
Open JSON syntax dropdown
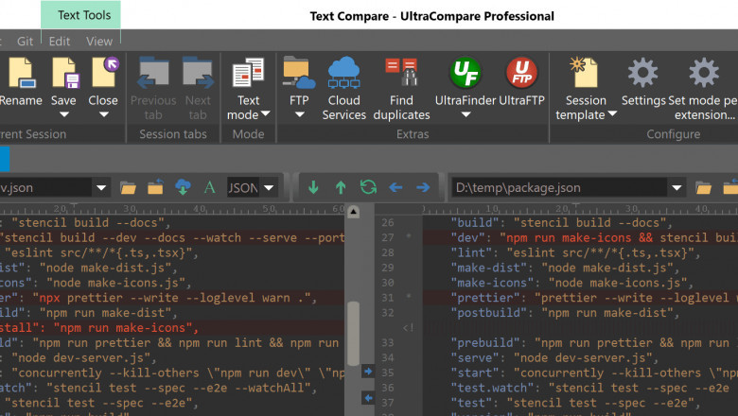tap(270, 188)
